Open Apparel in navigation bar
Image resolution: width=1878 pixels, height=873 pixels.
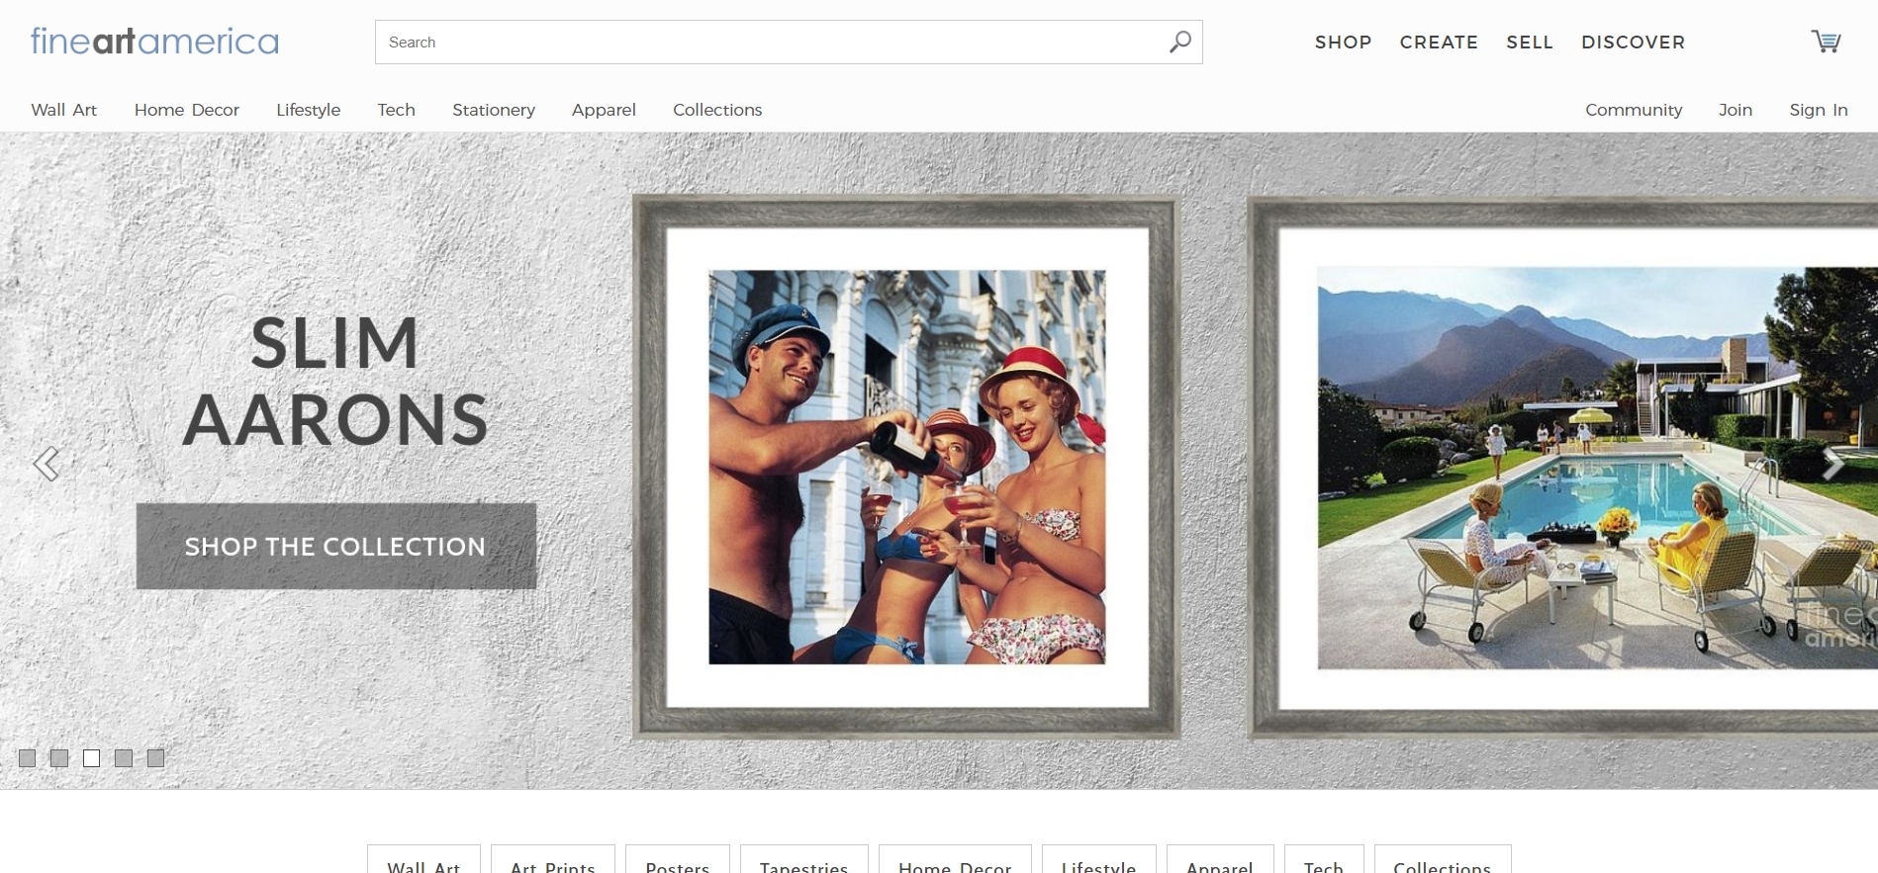(604, 110)
